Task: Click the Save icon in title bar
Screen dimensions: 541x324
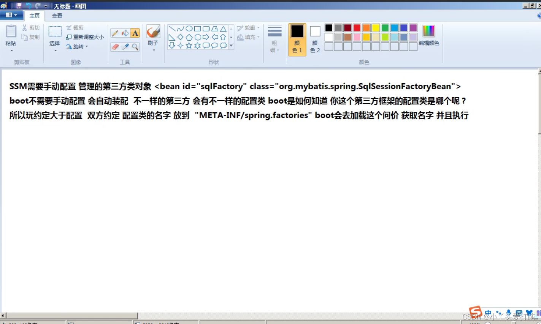Action: click(19, 6)
